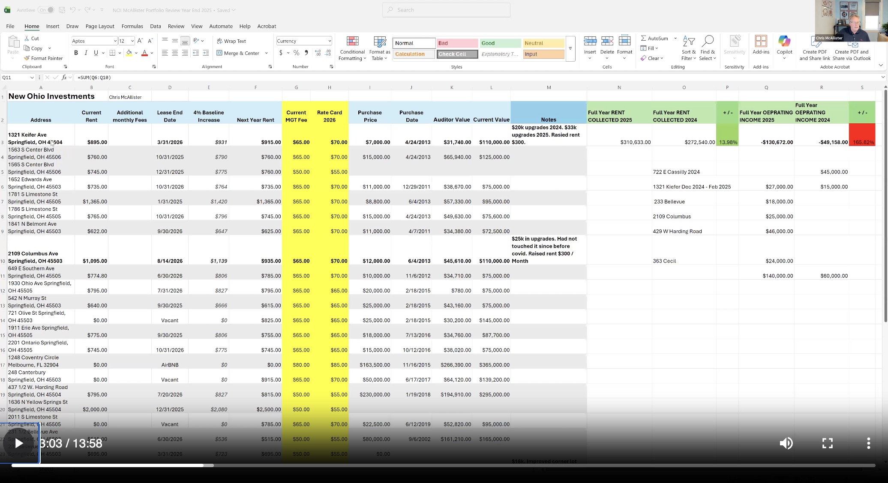Apply Percent Style to selection
Screen dimensions: 888x483
tap(296, 53)
